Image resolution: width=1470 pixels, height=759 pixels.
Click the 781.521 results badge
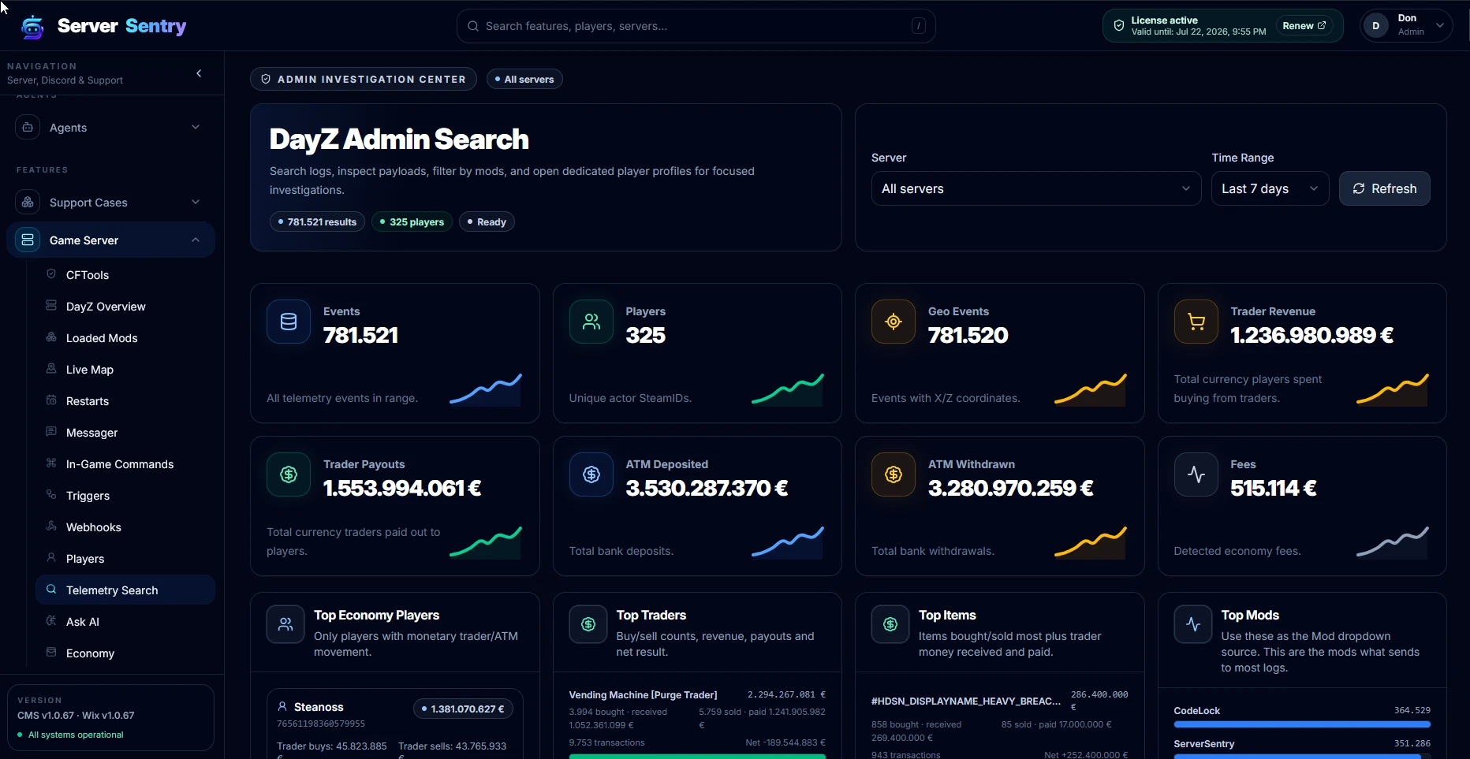pos(317,221)
